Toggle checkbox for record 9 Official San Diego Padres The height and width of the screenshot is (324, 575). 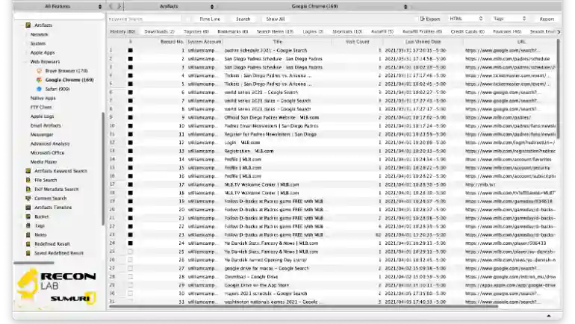click(130, 117)
